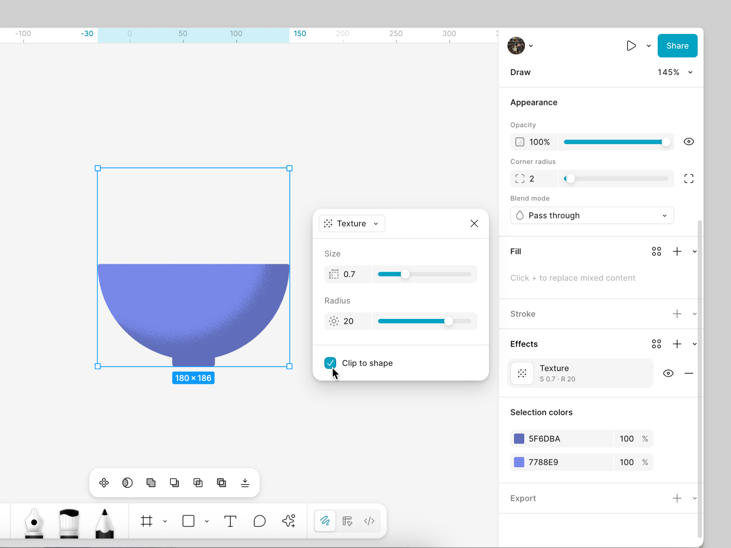This screenshot has height=548, width=731.
Task: Open the present options chevron
Action: [x=648, y=46]
